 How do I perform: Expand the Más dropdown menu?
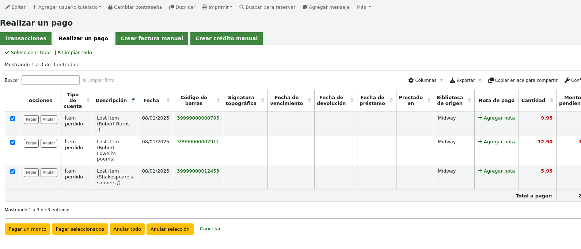364,7
